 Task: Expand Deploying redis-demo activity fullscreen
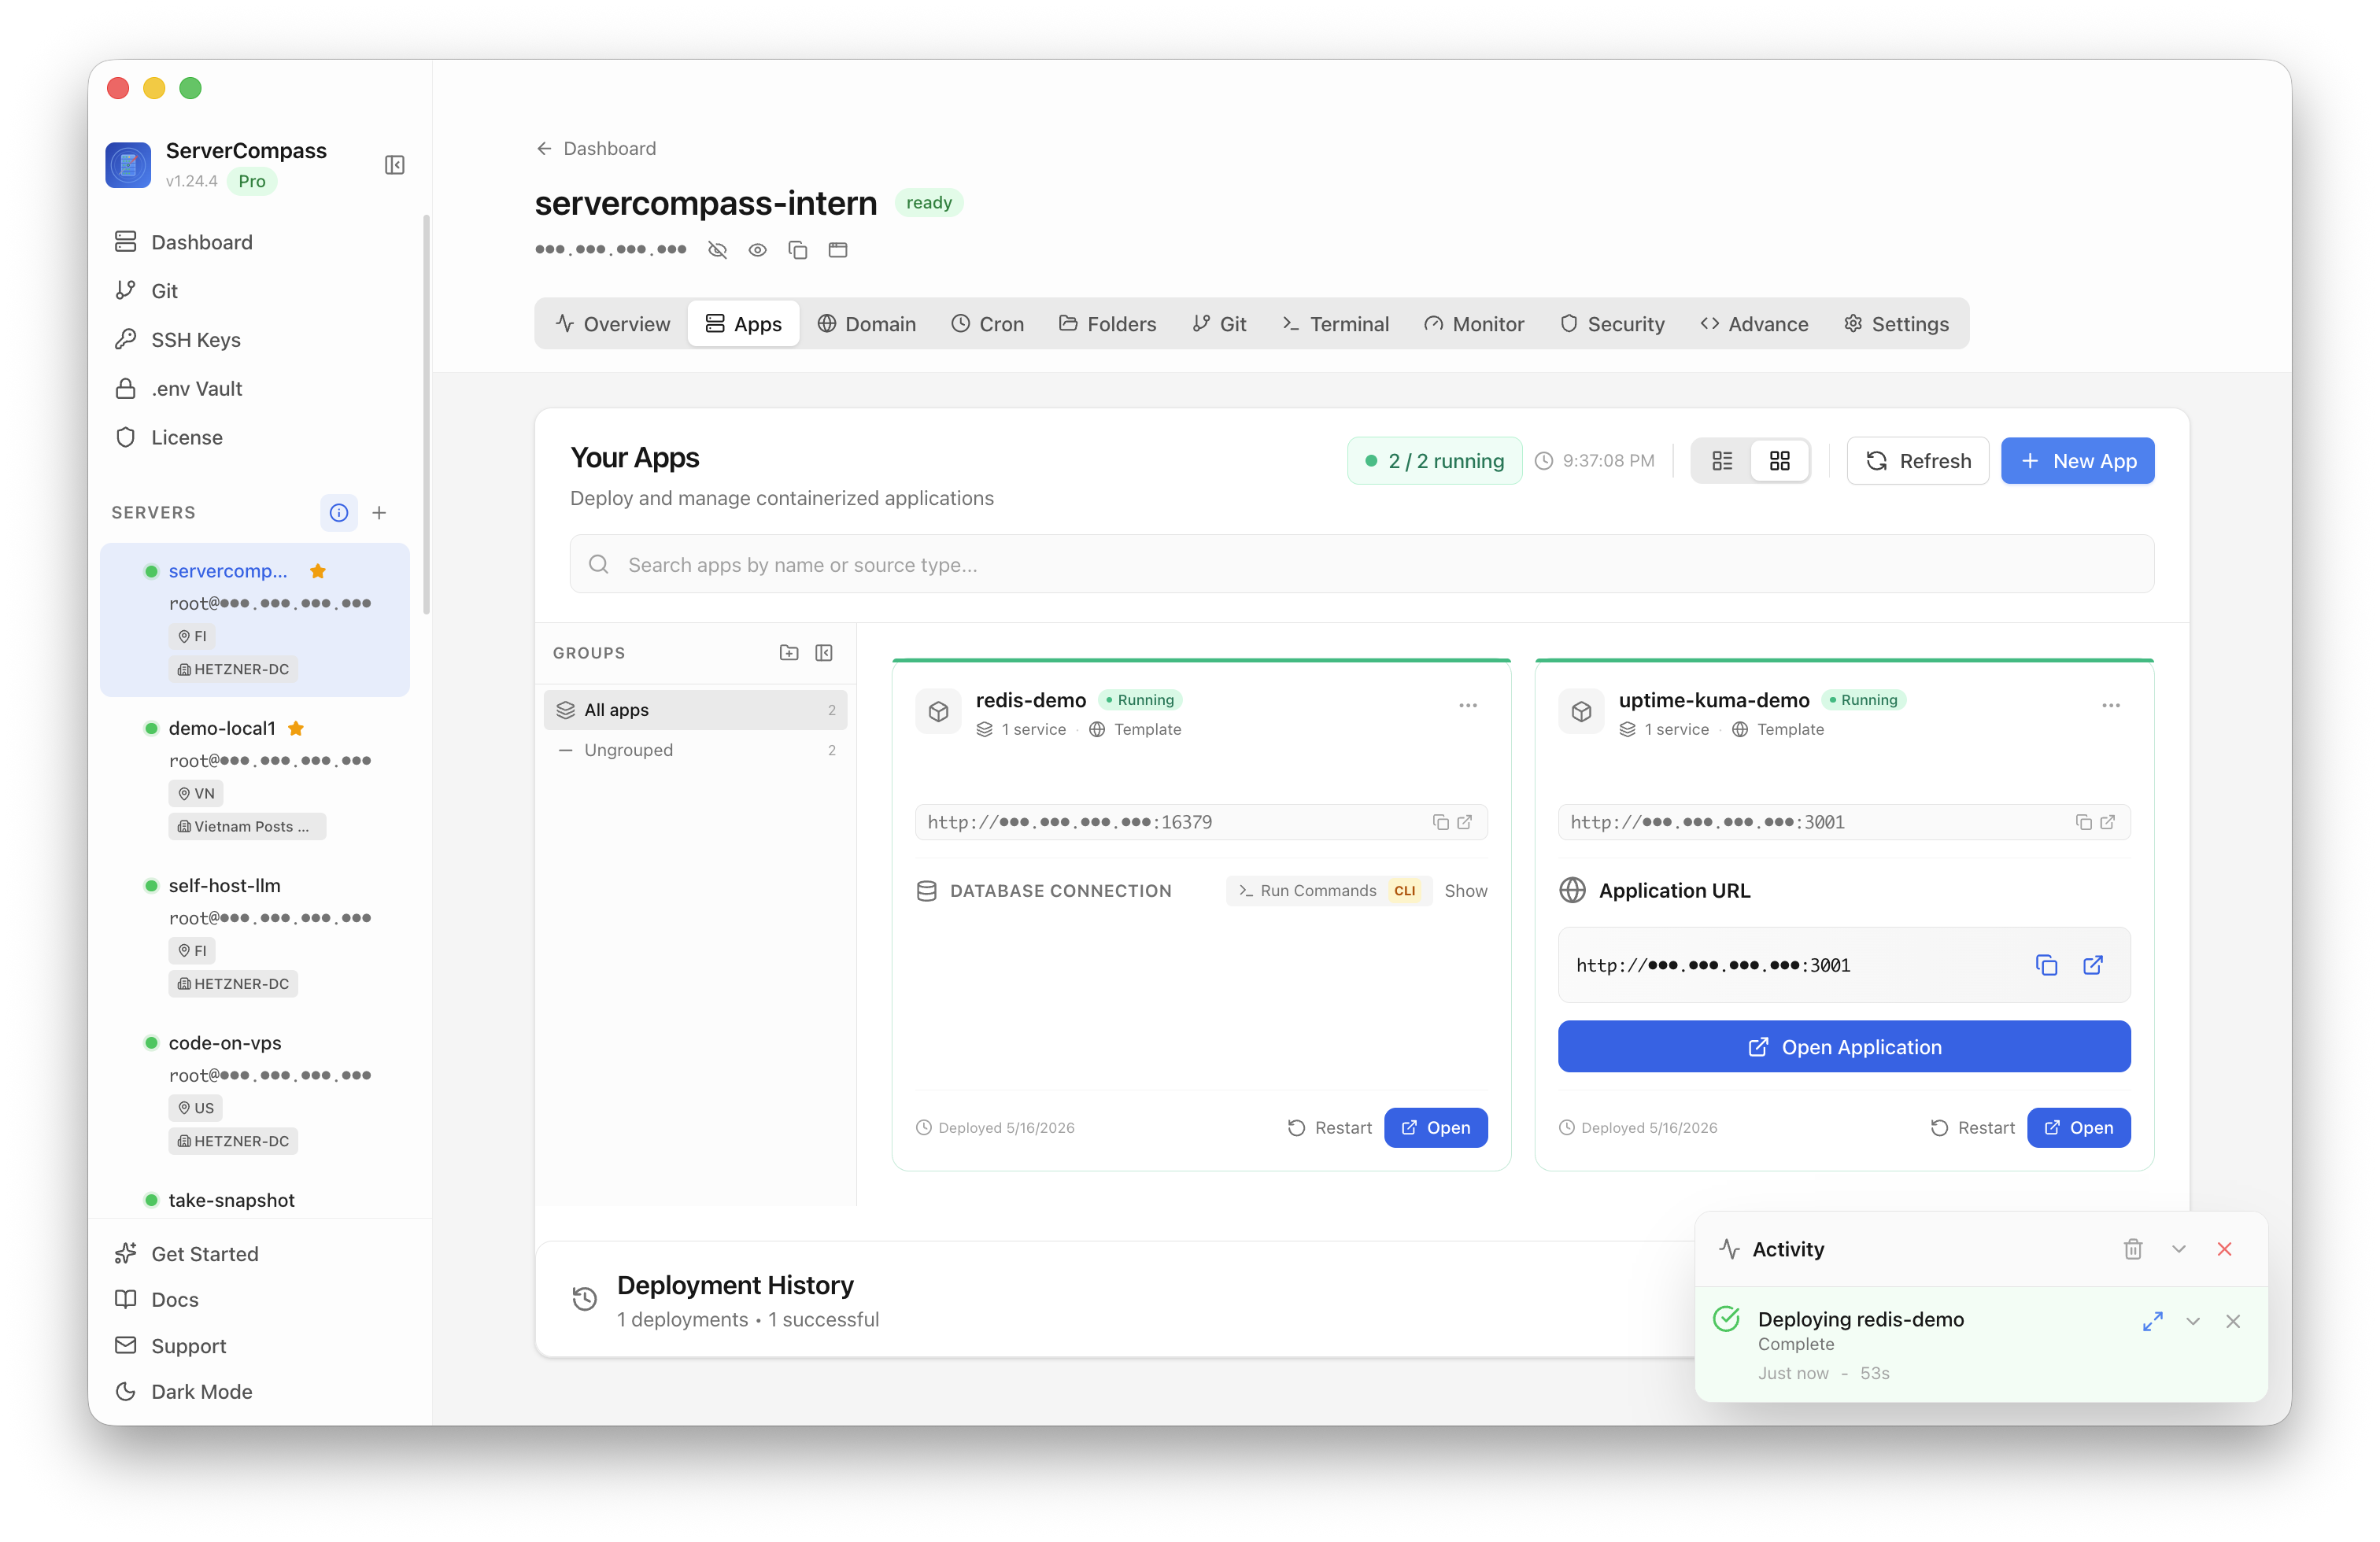2153,1321
